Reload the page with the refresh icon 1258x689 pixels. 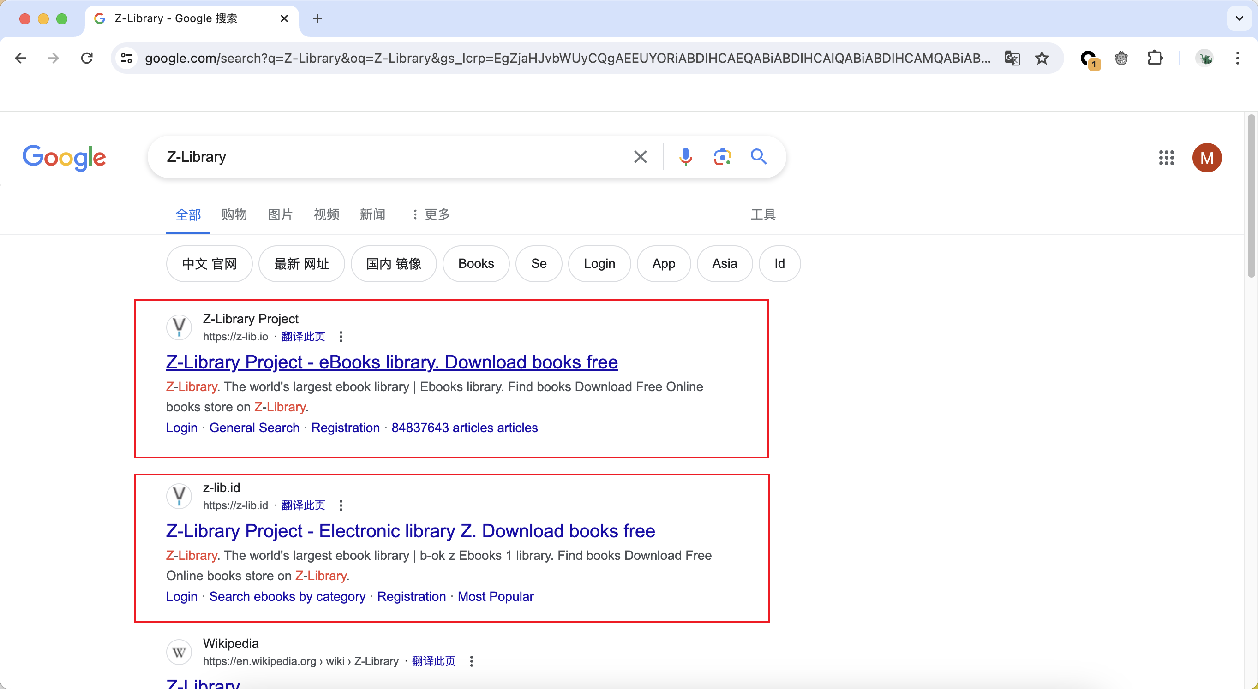pyautogui.click(x=86, y=58)
